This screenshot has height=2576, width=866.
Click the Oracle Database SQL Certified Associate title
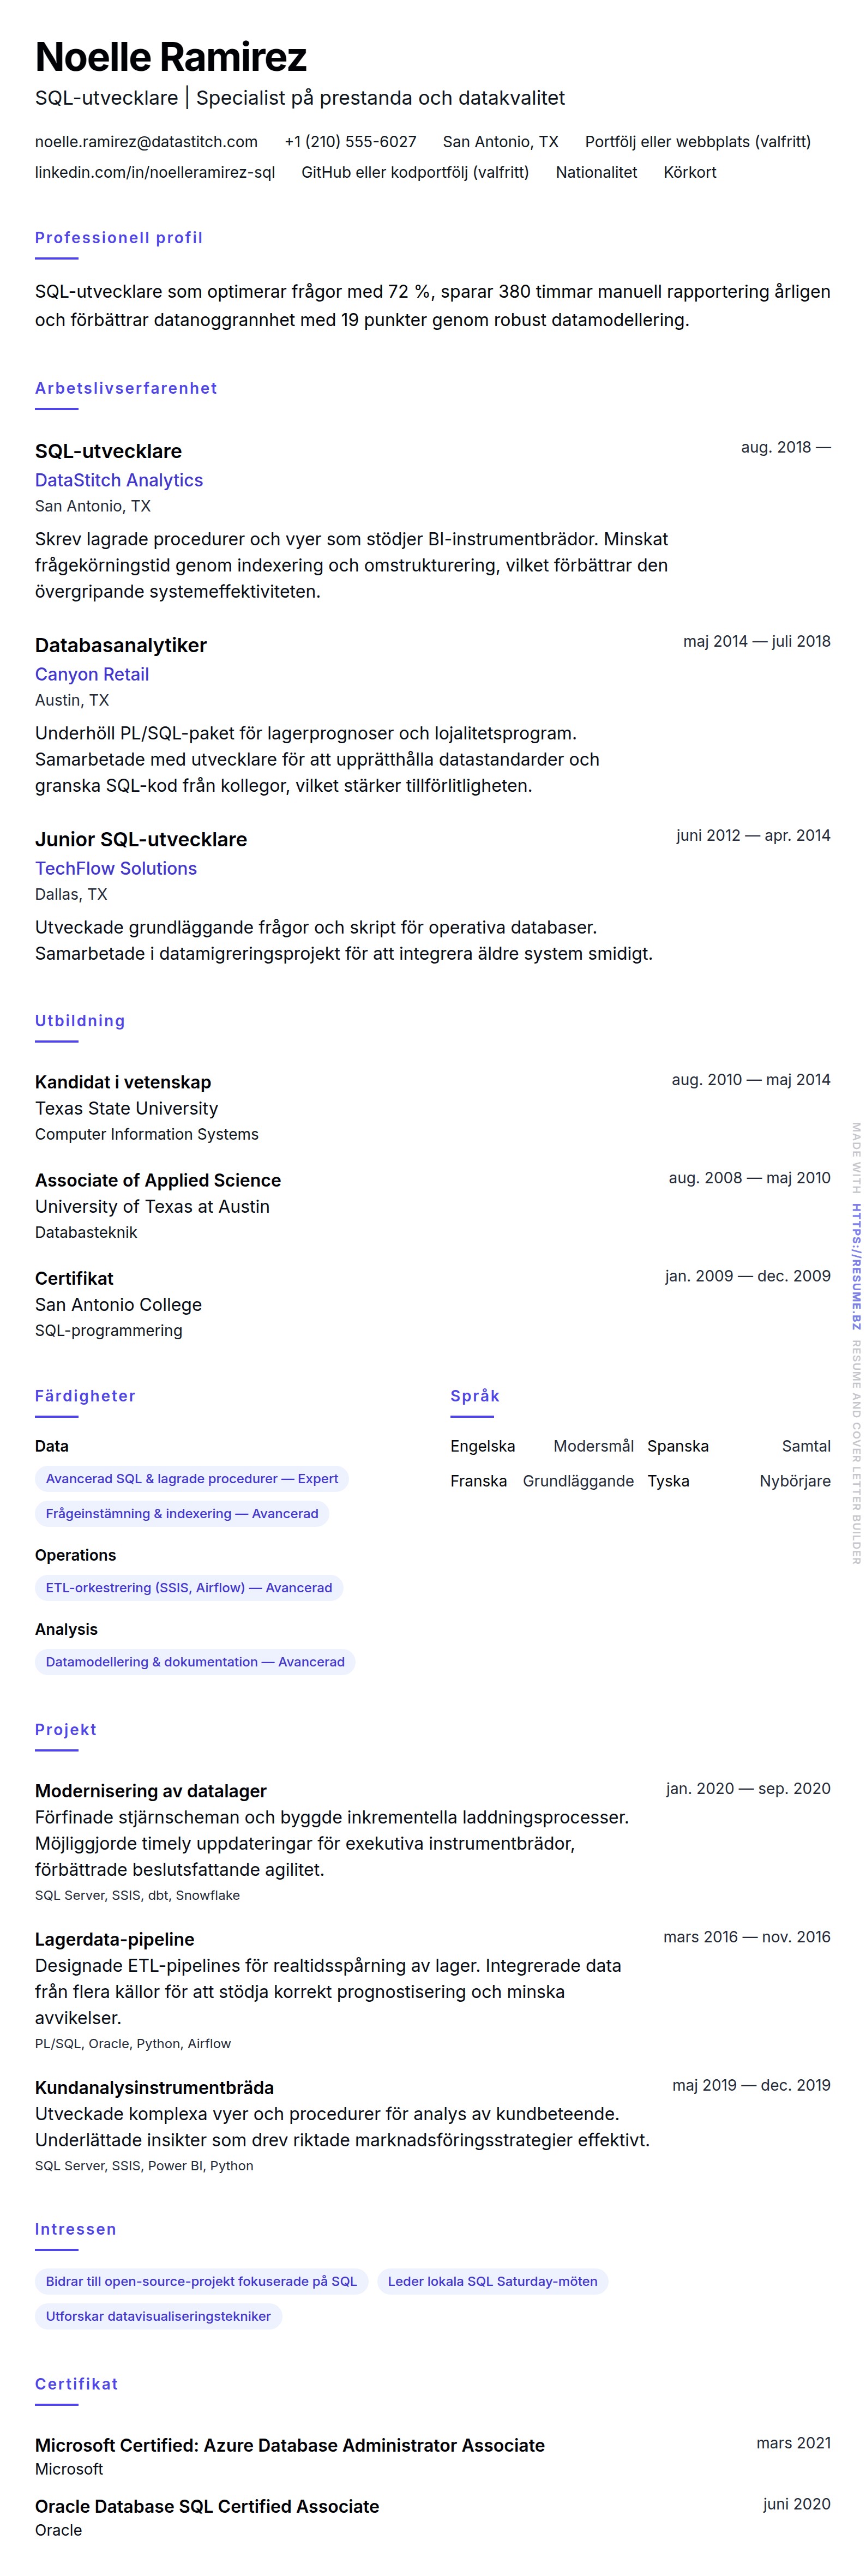[207, 2505]
